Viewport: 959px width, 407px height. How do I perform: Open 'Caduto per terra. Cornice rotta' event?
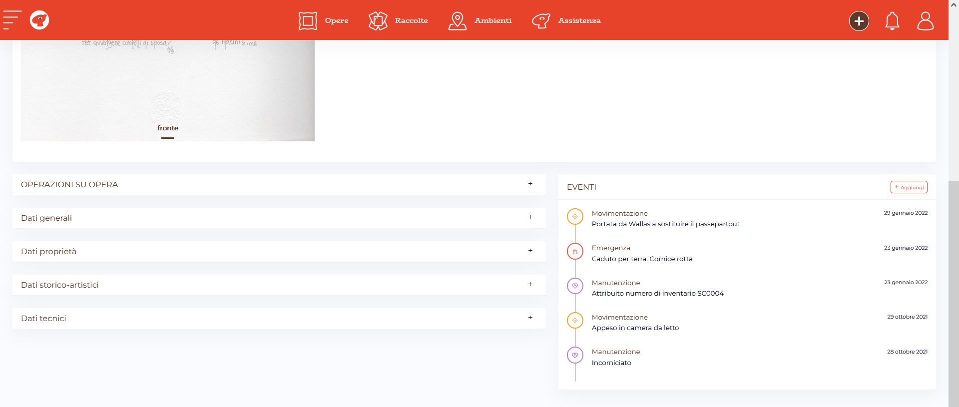642,259
